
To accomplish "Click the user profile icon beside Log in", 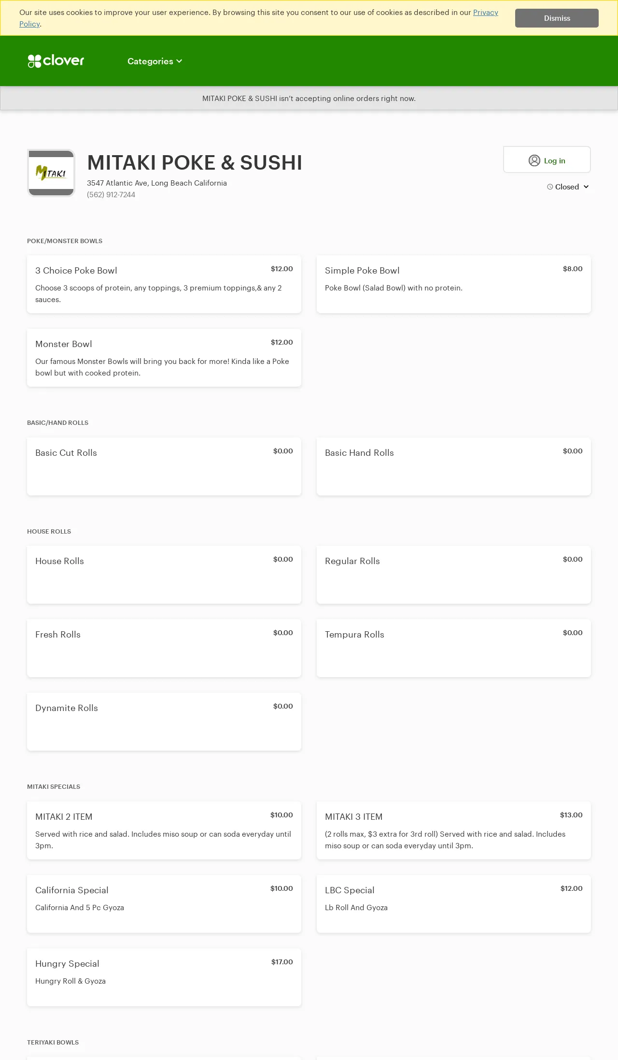I will coord(534,160).
